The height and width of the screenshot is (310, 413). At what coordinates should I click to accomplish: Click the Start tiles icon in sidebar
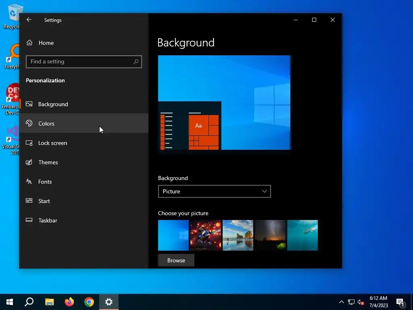coord(29,201)
